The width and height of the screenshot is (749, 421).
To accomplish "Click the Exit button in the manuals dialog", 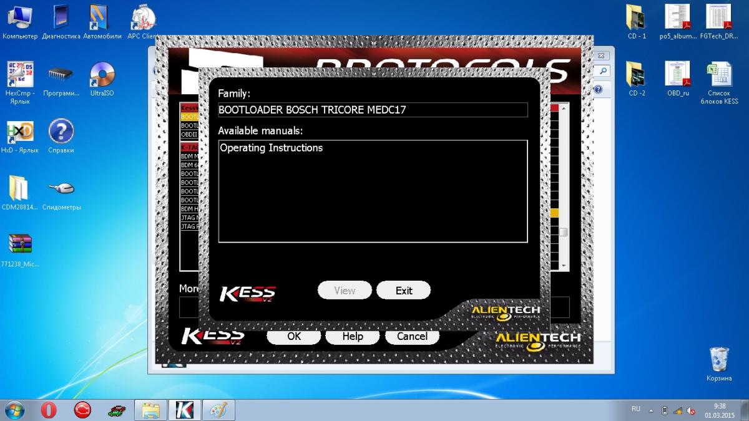I will [x=404, y=291].
